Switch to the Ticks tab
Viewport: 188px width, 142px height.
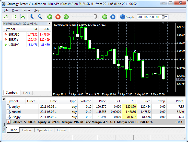26,93
